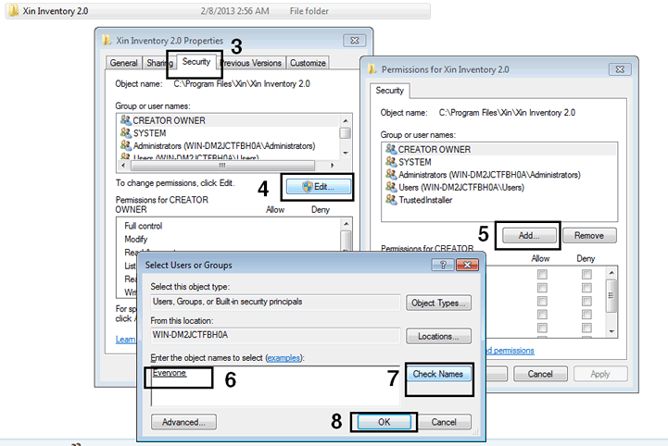Open the Sharing tab in Properties
Image resolution: width=668 pixels, height=446 pixels.
point(159,63)
